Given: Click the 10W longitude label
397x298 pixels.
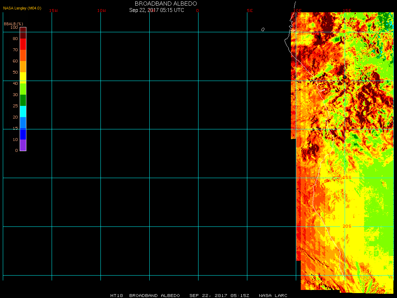Looking at the screenshot, I should coord(102,11).
